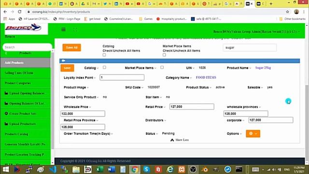The image size is (309, 174).
Task: Click the corporate price field 127,000
Action: pyautogui.click(x=271, y=120)
